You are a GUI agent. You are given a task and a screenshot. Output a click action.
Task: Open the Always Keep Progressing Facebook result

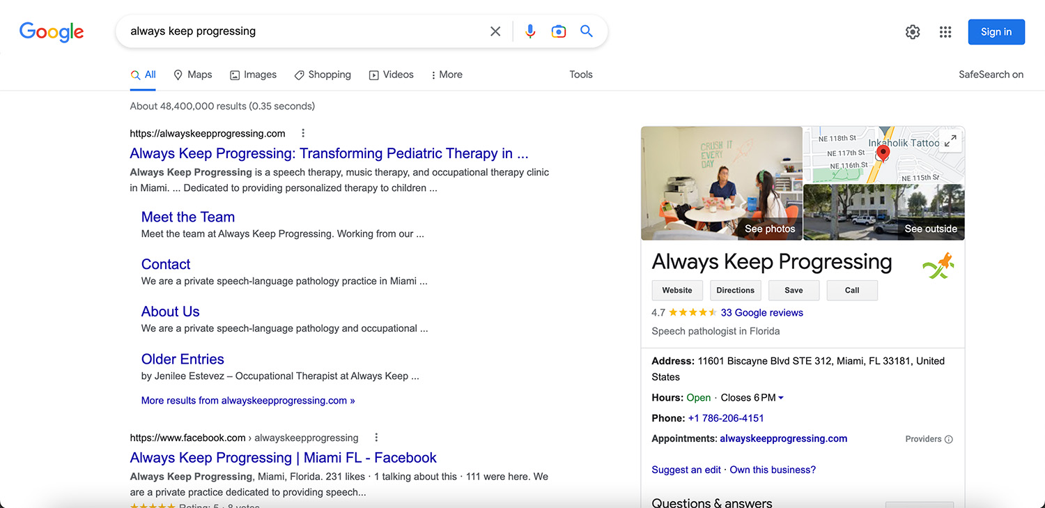click(x=284, y=458)
